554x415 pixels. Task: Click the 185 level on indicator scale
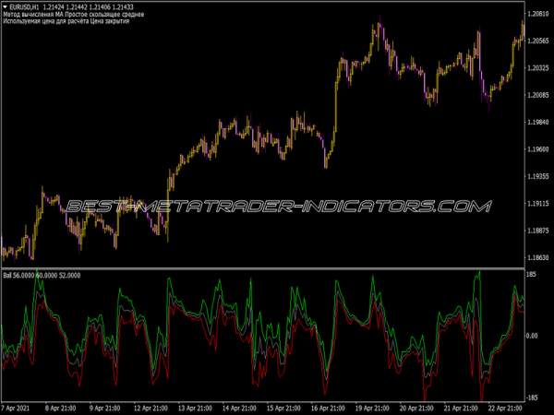coord(532,274)
